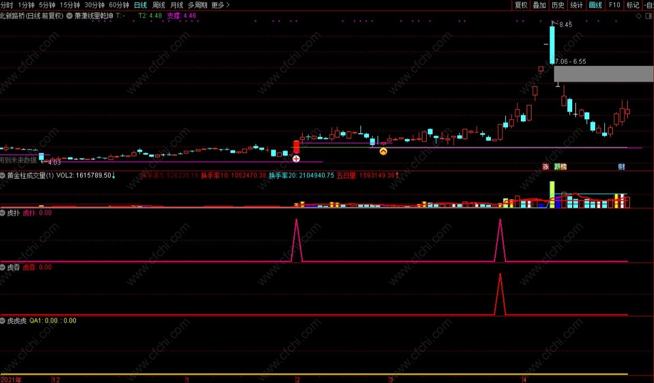This screenshot has height=383, width=654.
Task: Switch to the 5分钟 period tab
Action: click(x=47, y=5)
